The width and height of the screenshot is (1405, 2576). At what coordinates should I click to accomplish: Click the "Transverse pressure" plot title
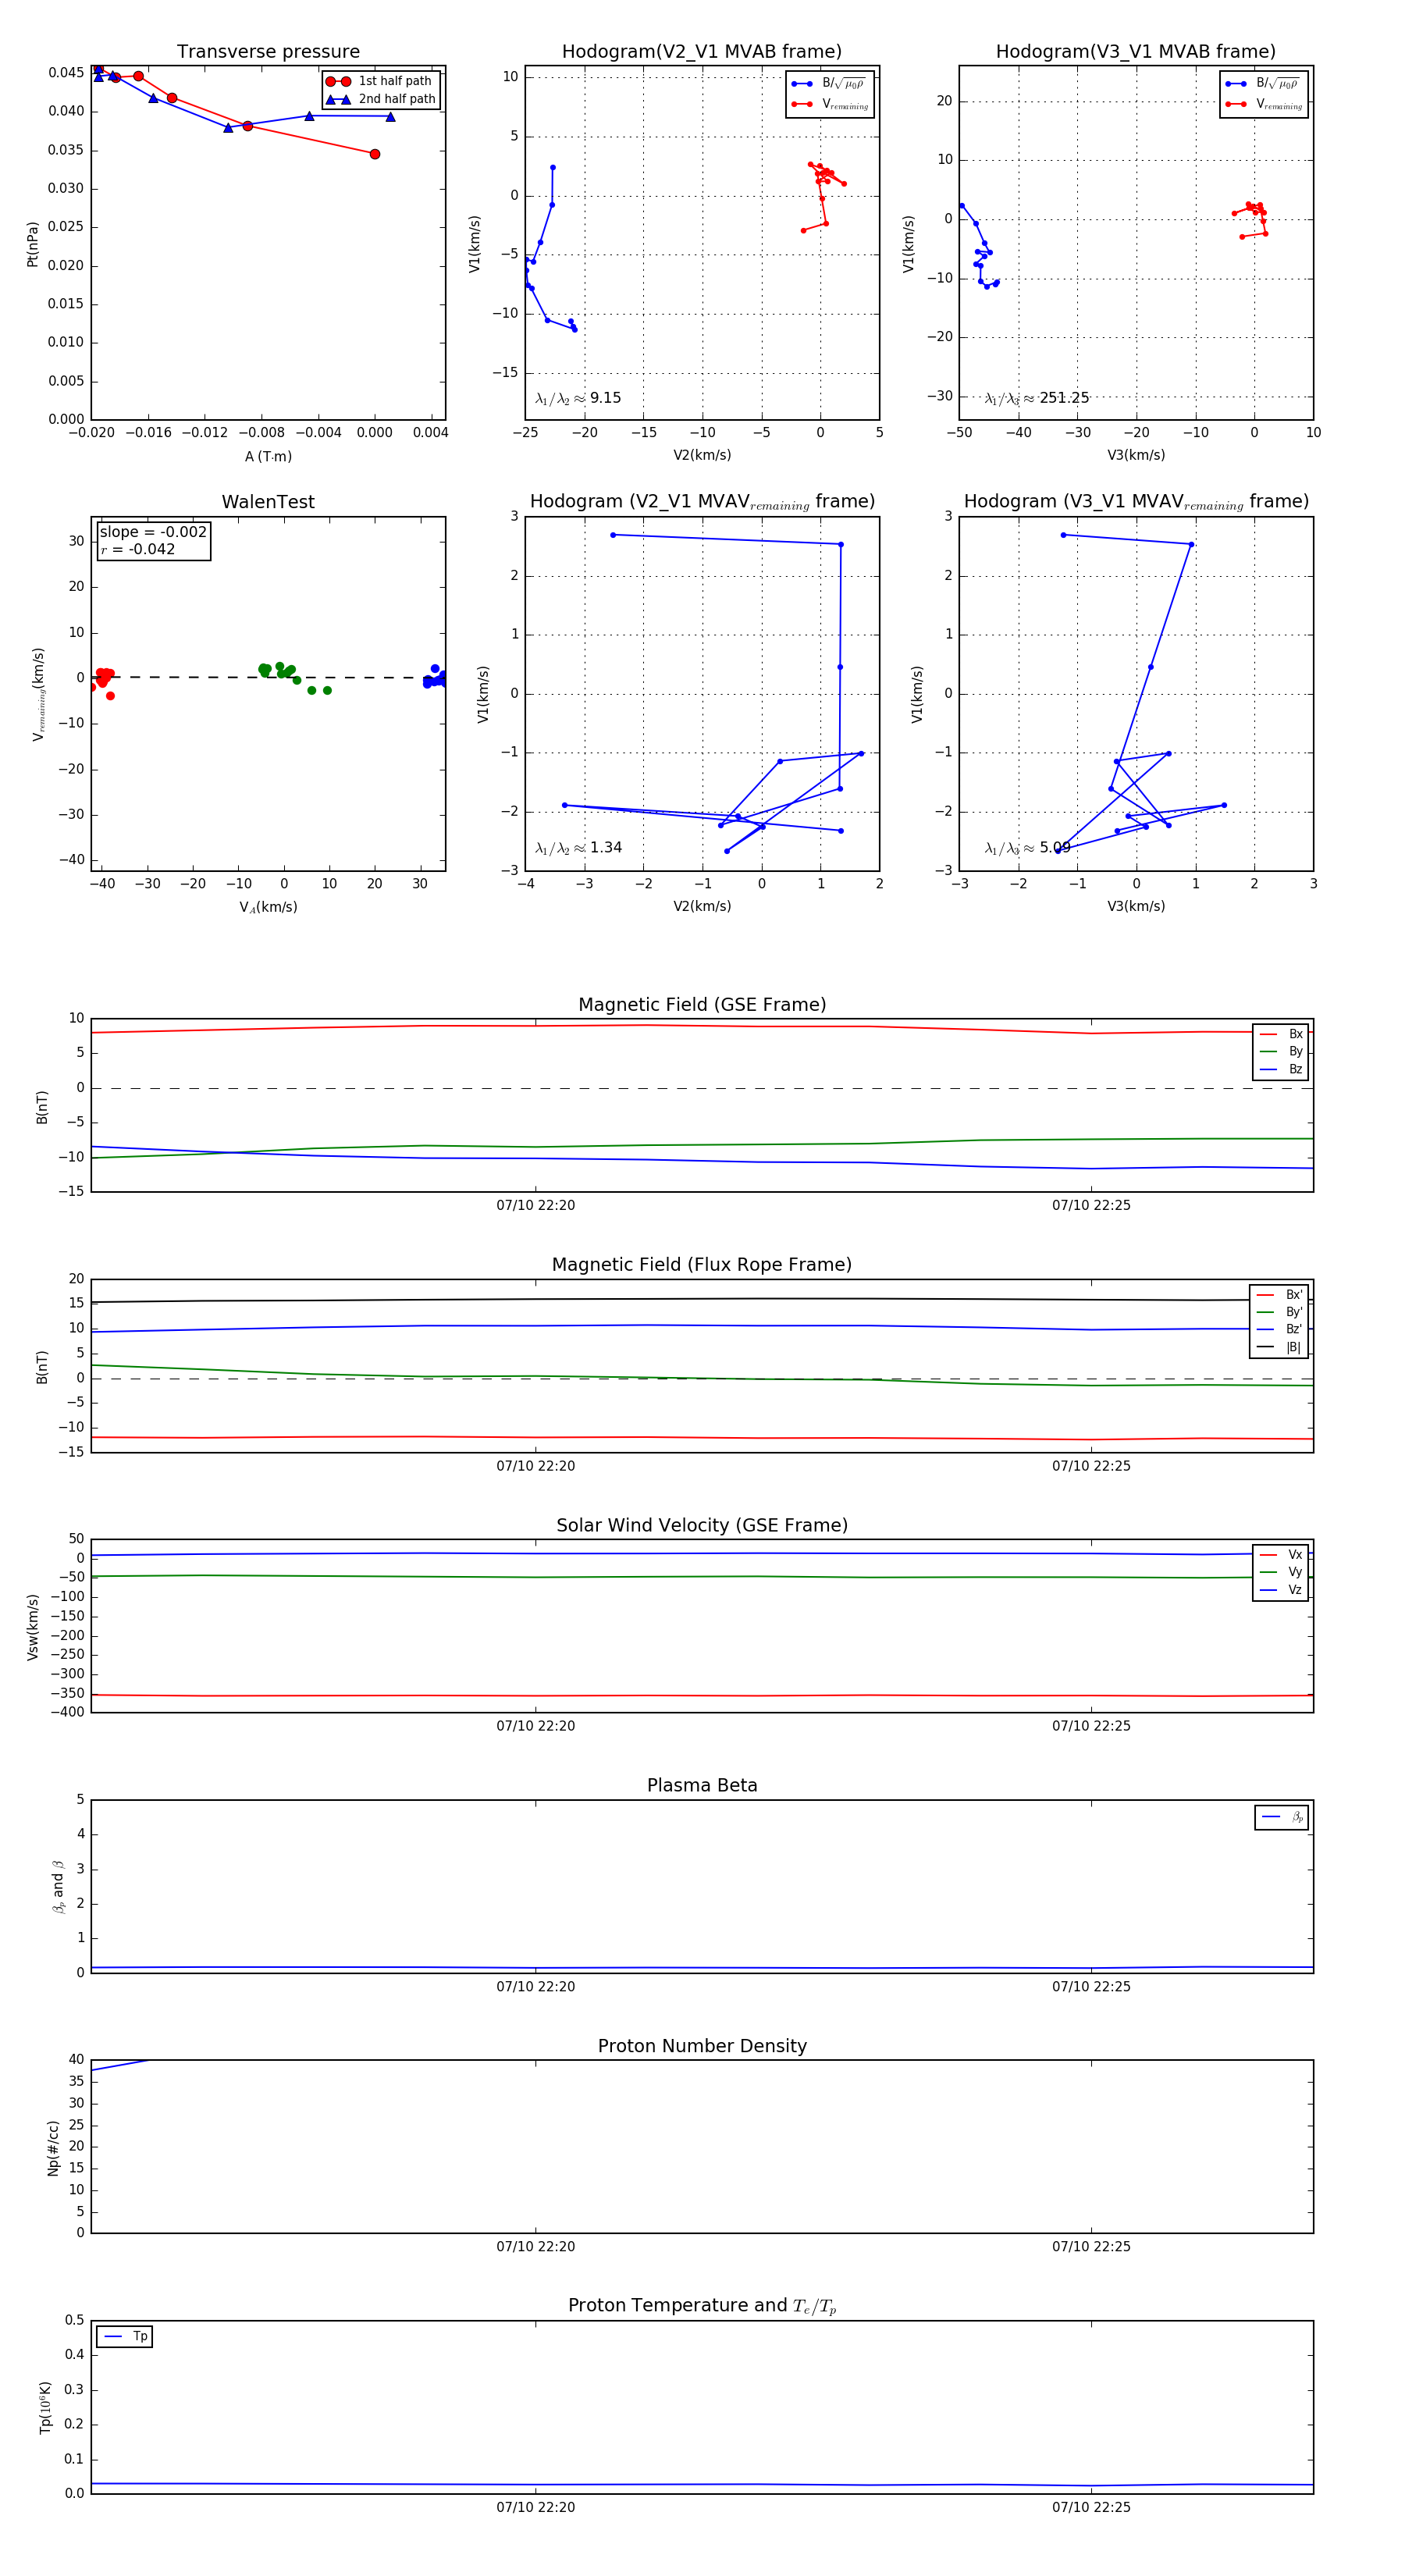click(268, 51)
